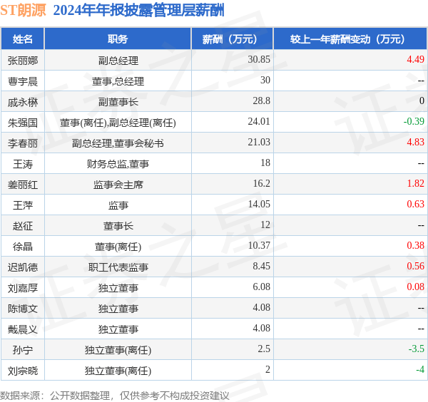Select the name cell '姜丽红'
The image size is (428, 402).
[x=23, y=185]
